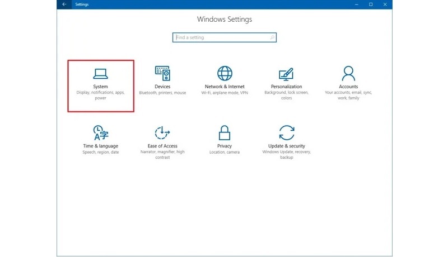
Task: Open the Network & Internet globe icon
Action: 225,73
